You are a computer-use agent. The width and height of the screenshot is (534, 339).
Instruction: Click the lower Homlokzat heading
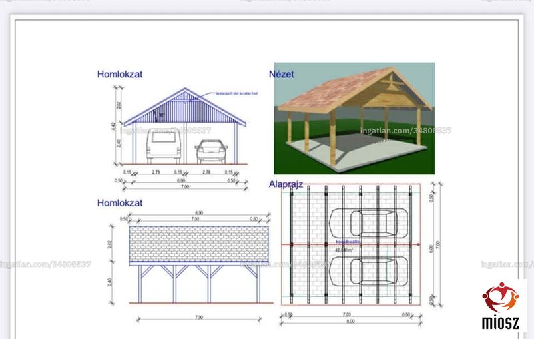click(x=120, y=203)
